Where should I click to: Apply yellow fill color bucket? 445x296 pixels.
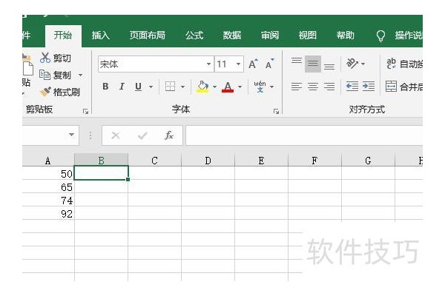tap(202, 87)
